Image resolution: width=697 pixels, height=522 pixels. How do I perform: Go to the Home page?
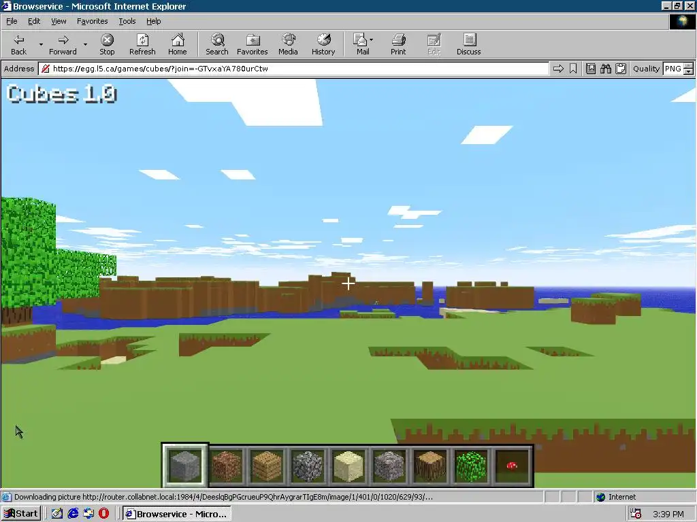tap(178, 44)
